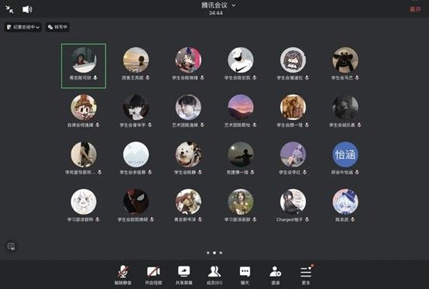
Task: Start screen sharing from the toolbar
Action: pyautogui.click(x=184, y=274)
